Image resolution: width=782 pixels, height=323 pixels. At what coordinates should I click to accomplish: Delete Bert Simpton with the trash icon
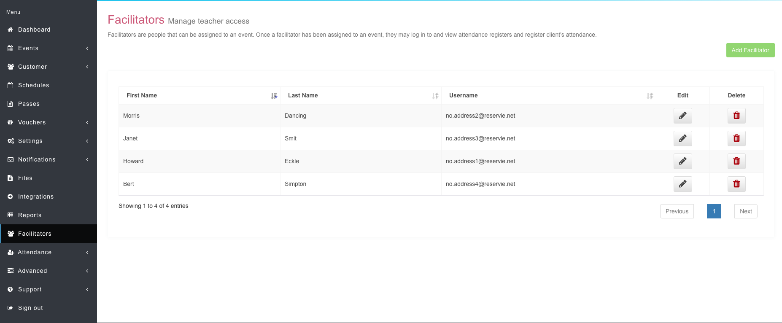(x=736, y=184)
